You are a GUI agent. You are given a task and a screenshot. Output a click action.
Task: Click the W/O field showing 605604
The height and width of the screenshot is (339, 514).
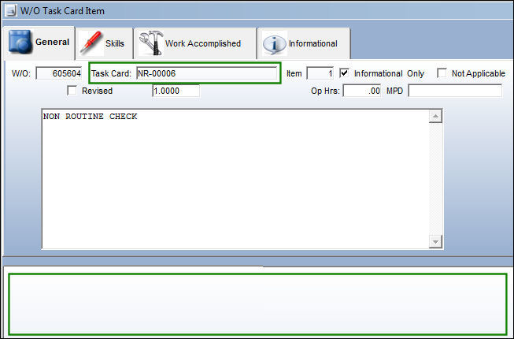click(x=59, y=73)
